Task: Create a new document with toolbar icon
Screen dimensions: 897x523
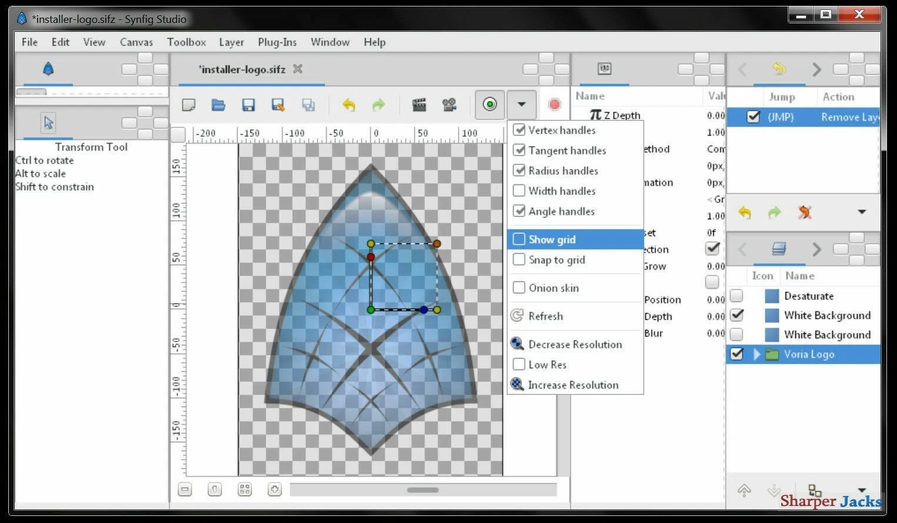Action: pyautogui.click(x=189, y=105)
